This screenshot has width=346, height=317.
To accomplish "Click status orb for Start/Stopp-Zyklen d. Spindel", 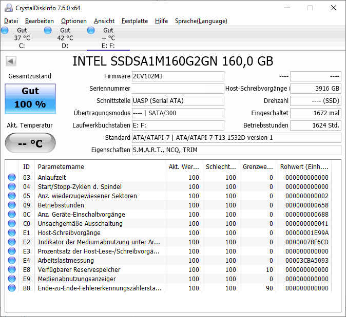I will (12, 186).
